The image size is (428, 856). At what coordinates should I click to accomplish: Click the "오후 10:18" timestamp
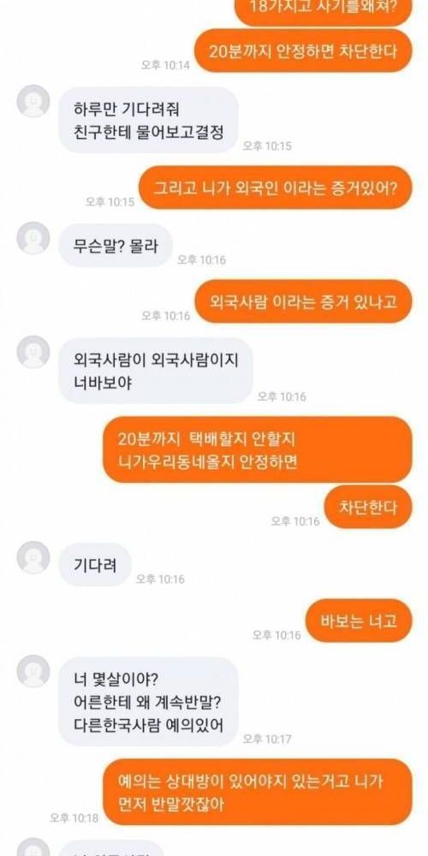tap(74, 817)
